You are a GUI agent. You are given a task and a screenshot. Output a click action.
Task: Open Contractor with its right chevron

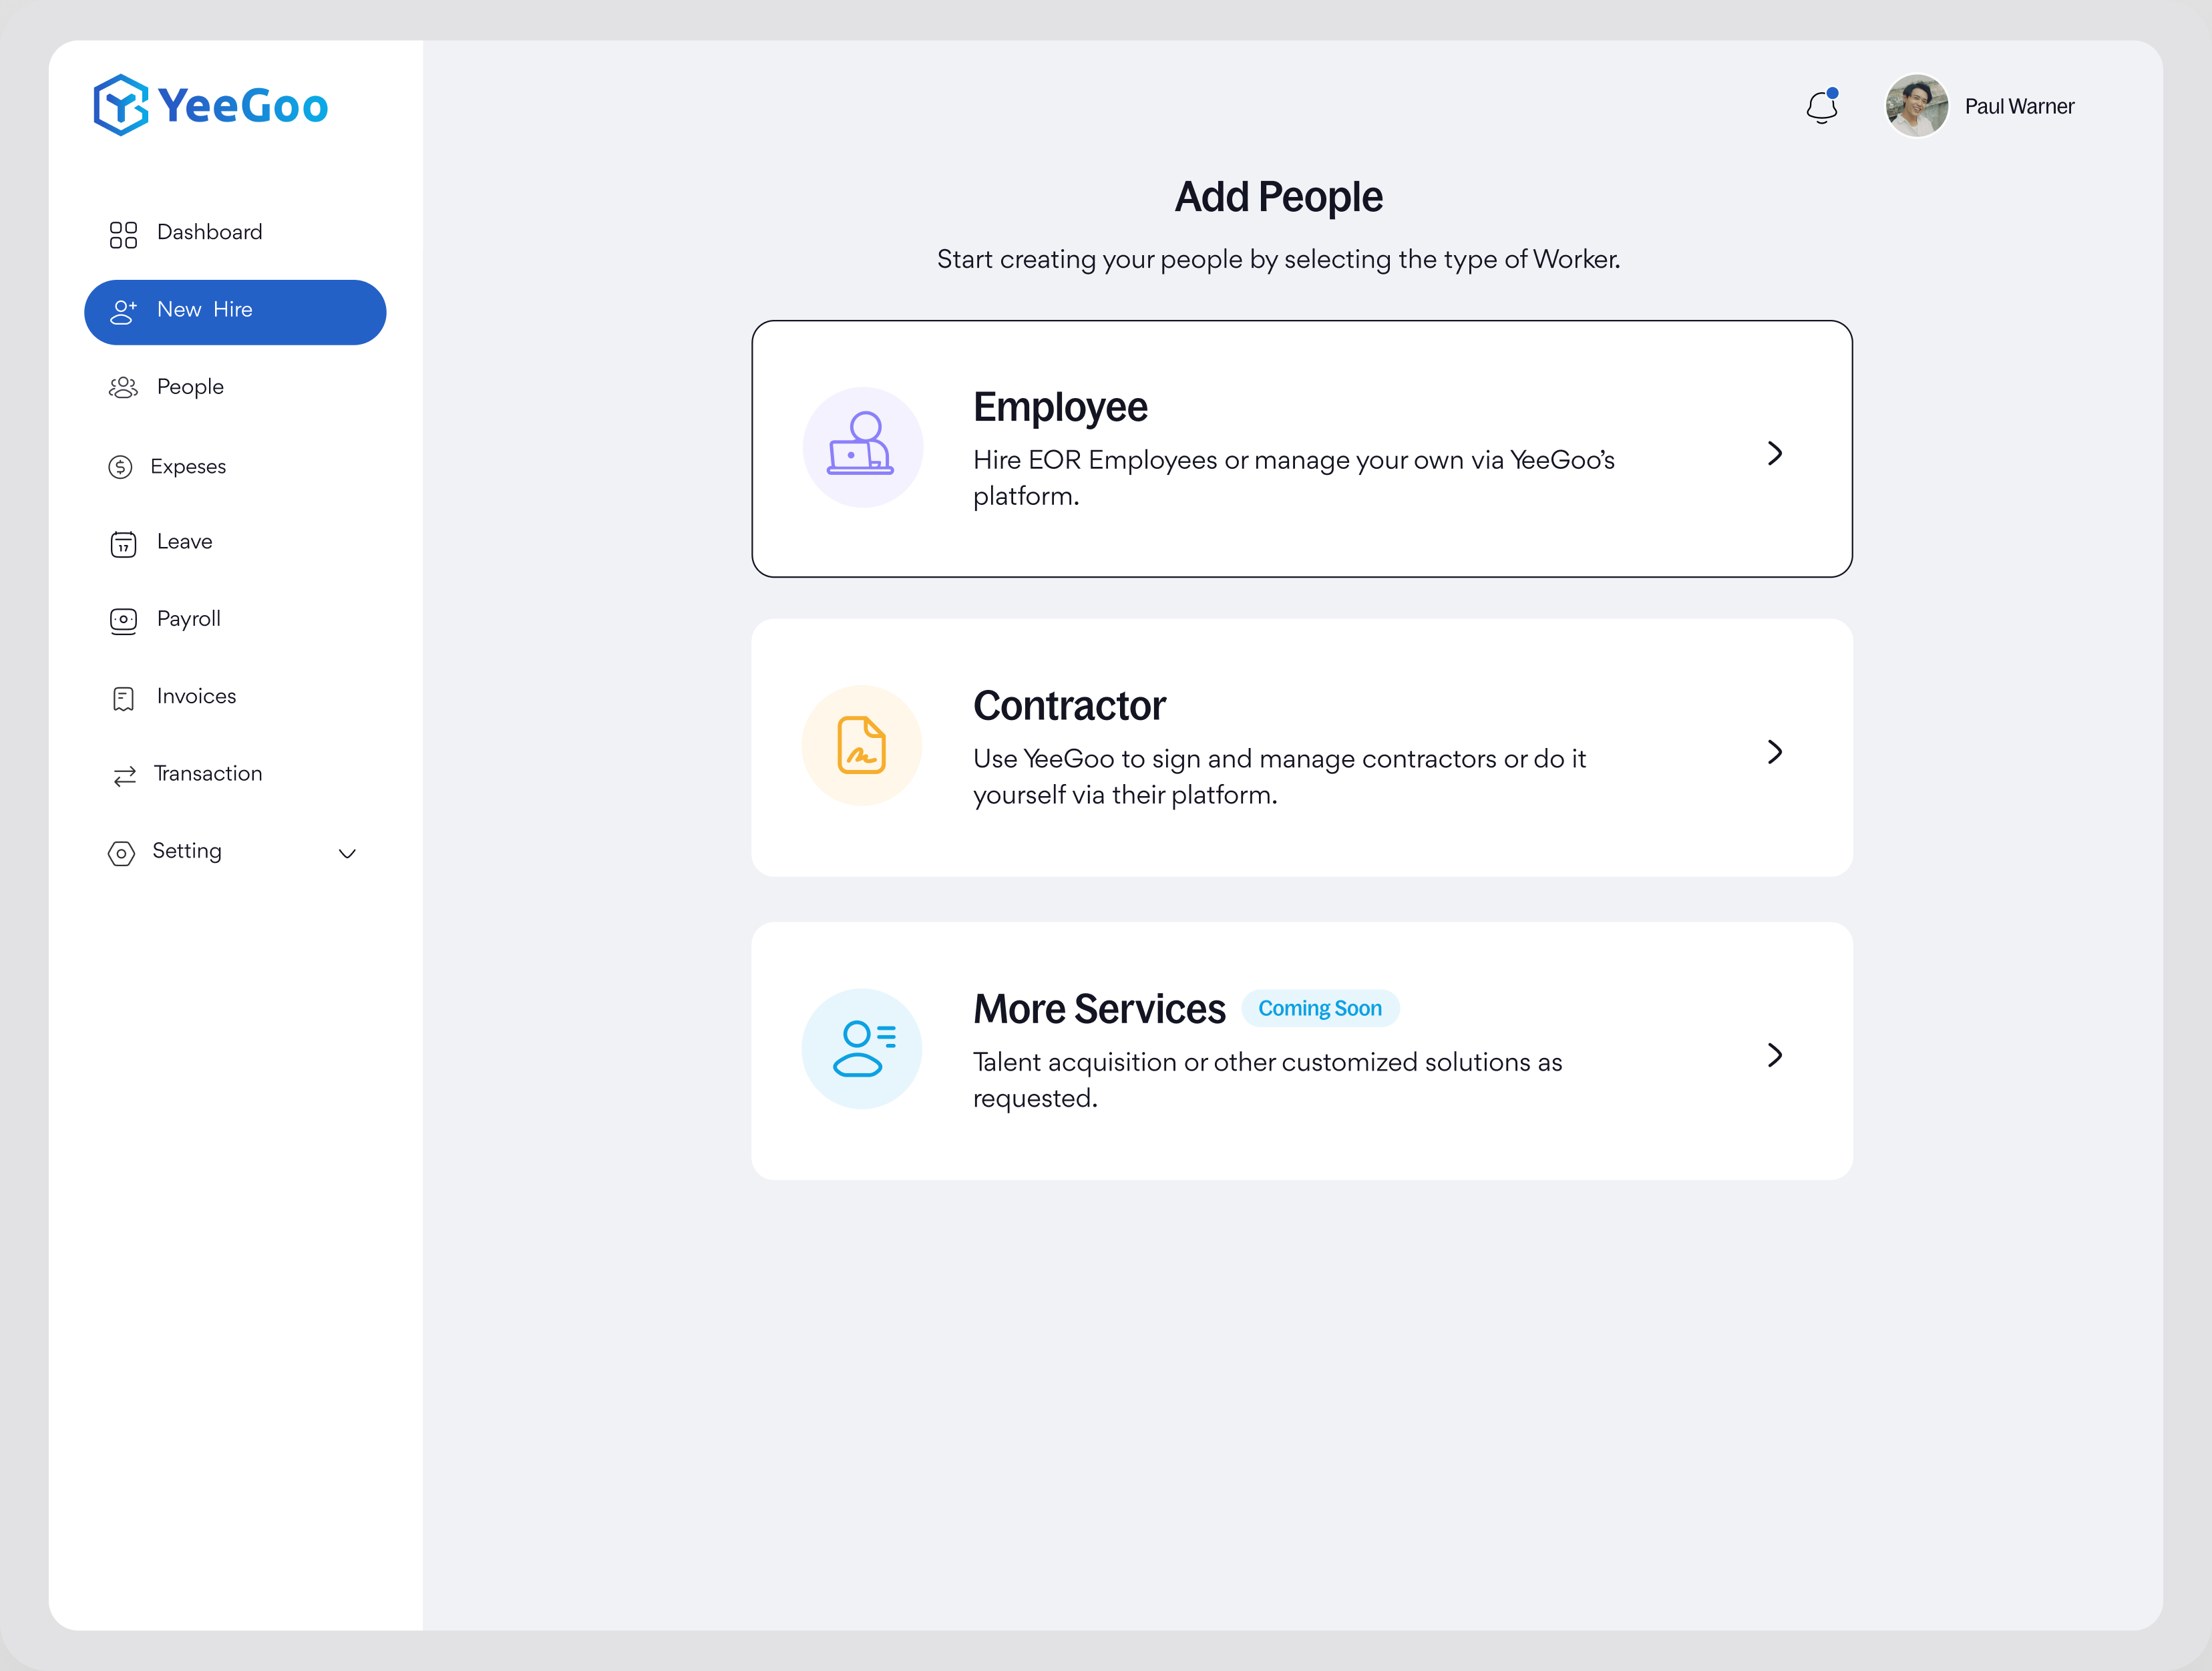[1775, 752]
